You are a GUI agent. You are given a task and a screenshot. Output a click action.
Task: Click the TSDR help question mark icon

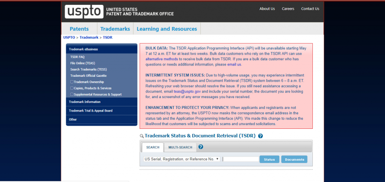pyautogui.click(x=261, y=136)
